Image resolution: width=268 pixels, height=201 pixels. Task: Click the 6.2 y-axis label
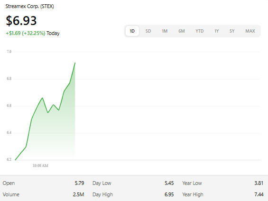(9, 159)
